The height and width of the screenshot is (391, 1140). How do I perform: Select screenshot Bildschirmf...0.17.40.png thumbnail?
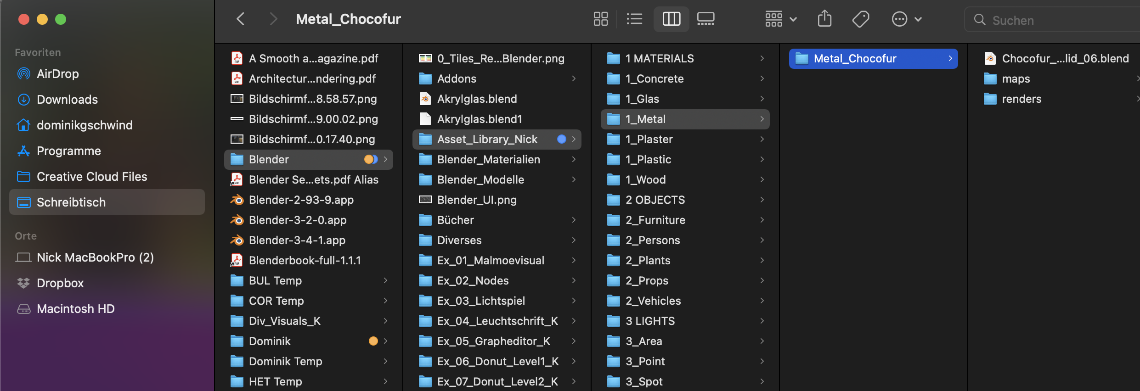point(237,139)
